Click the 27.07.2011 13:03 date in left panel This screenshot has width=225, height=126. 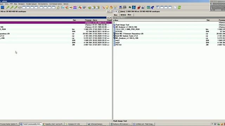(99, 45)
